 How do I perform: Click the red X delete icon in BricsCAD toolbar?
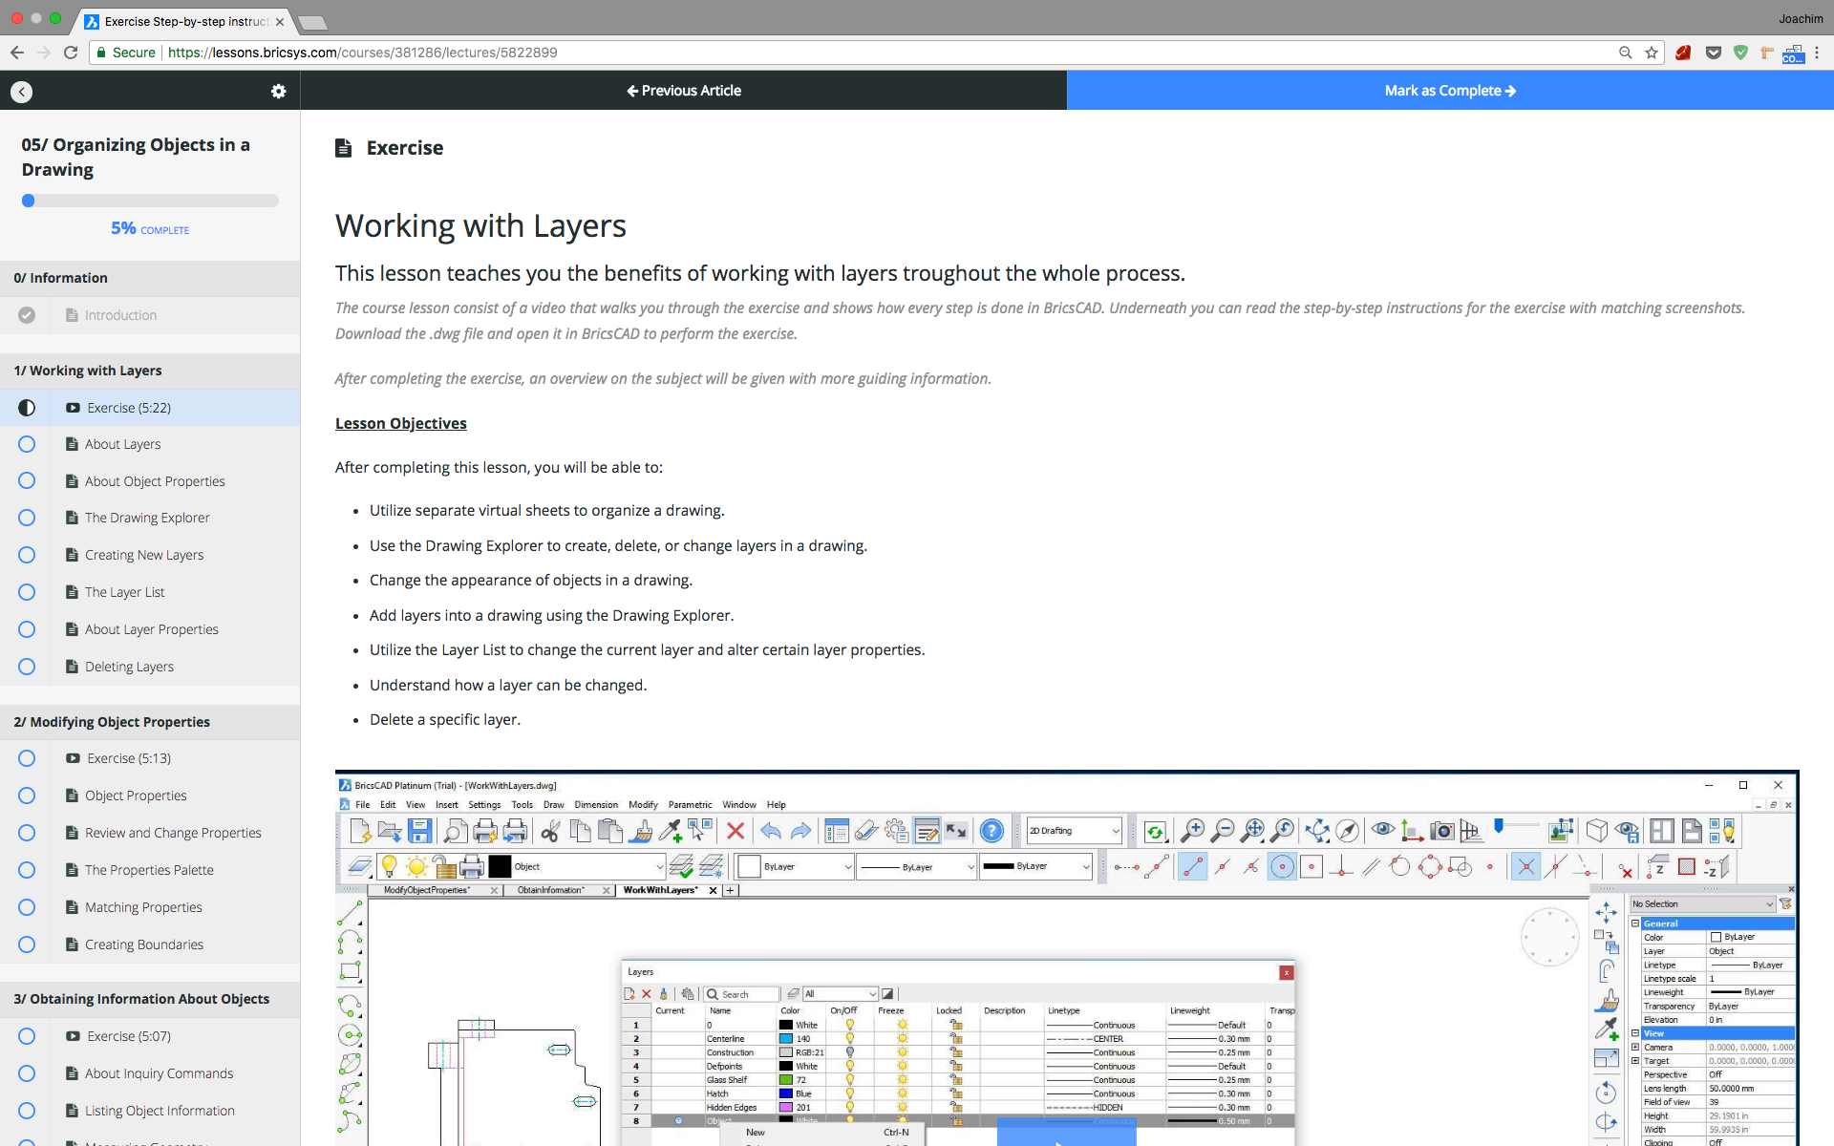[736, 831]
